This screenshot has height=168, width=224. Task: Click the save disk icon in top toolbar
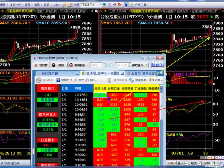coord(69,5)
